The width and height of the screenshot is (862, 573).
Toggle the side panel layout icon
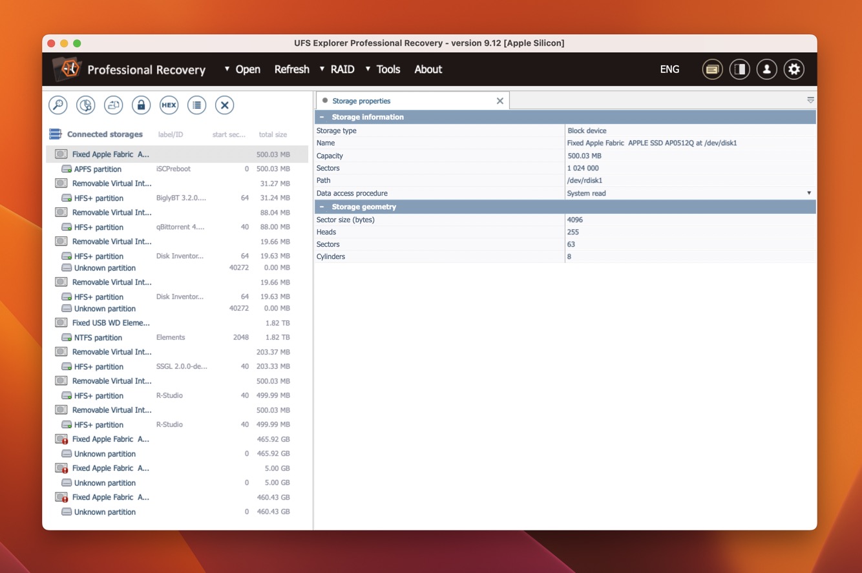click(739, 69)
